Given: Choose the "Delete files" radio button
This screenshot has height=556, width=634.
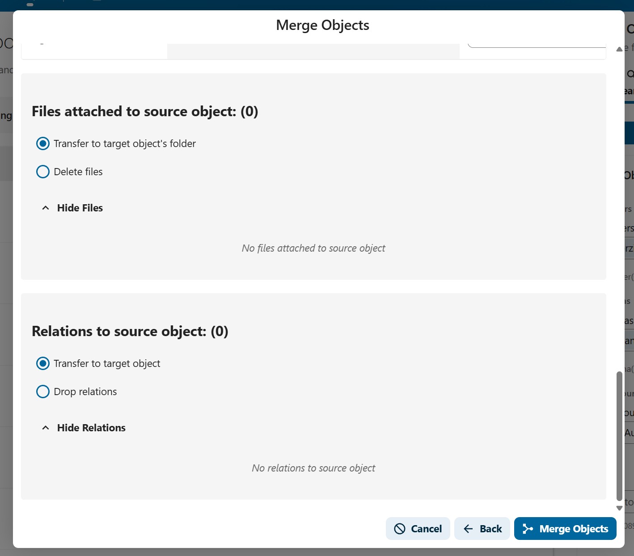Looking at the screenshot, I should coord(43,172).
